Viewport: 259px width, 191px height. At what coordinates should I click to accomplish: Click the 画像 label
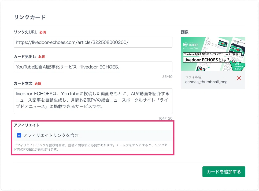tap(185, 32)
